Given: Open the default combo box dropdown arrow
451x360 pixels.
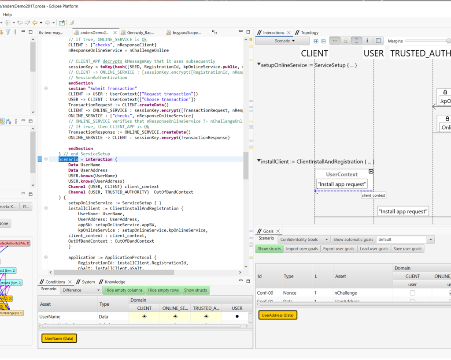Looking at the screenshot, I should pyautogui.click(x=431, y=239).
